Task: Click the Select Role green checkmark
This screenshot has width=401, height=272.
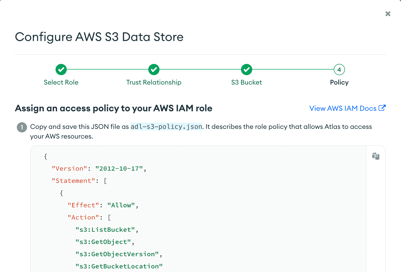Action: (61, 70)
